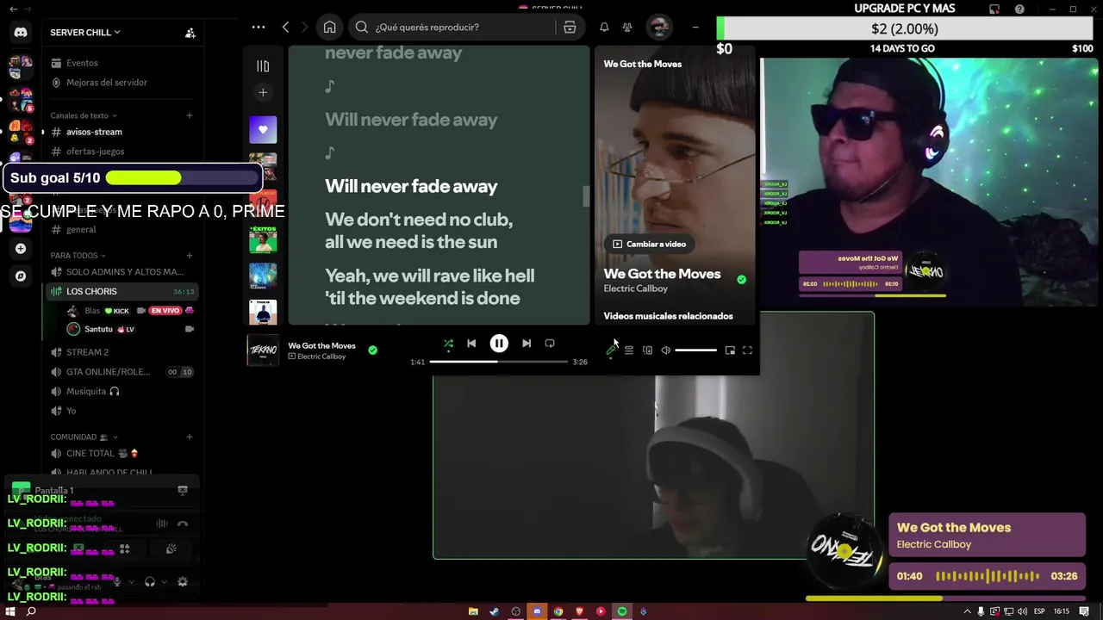Screen dimensions: 1103x620
Task: Pause the playing song in Spotify
Action: 499,344
